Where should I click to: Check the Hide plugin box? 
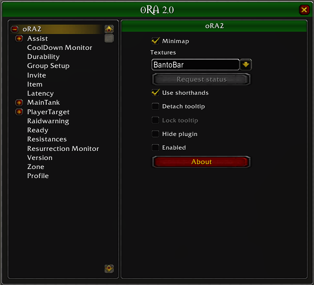pos(155,134)
